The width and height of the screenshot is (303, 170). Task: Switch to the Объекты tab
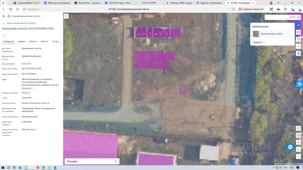point(33,41)
